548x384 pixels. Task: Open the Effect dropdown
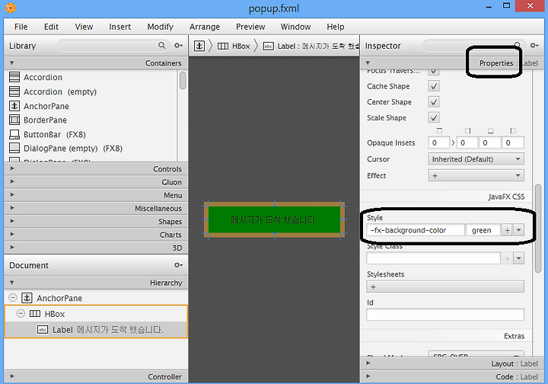point(476,175)
